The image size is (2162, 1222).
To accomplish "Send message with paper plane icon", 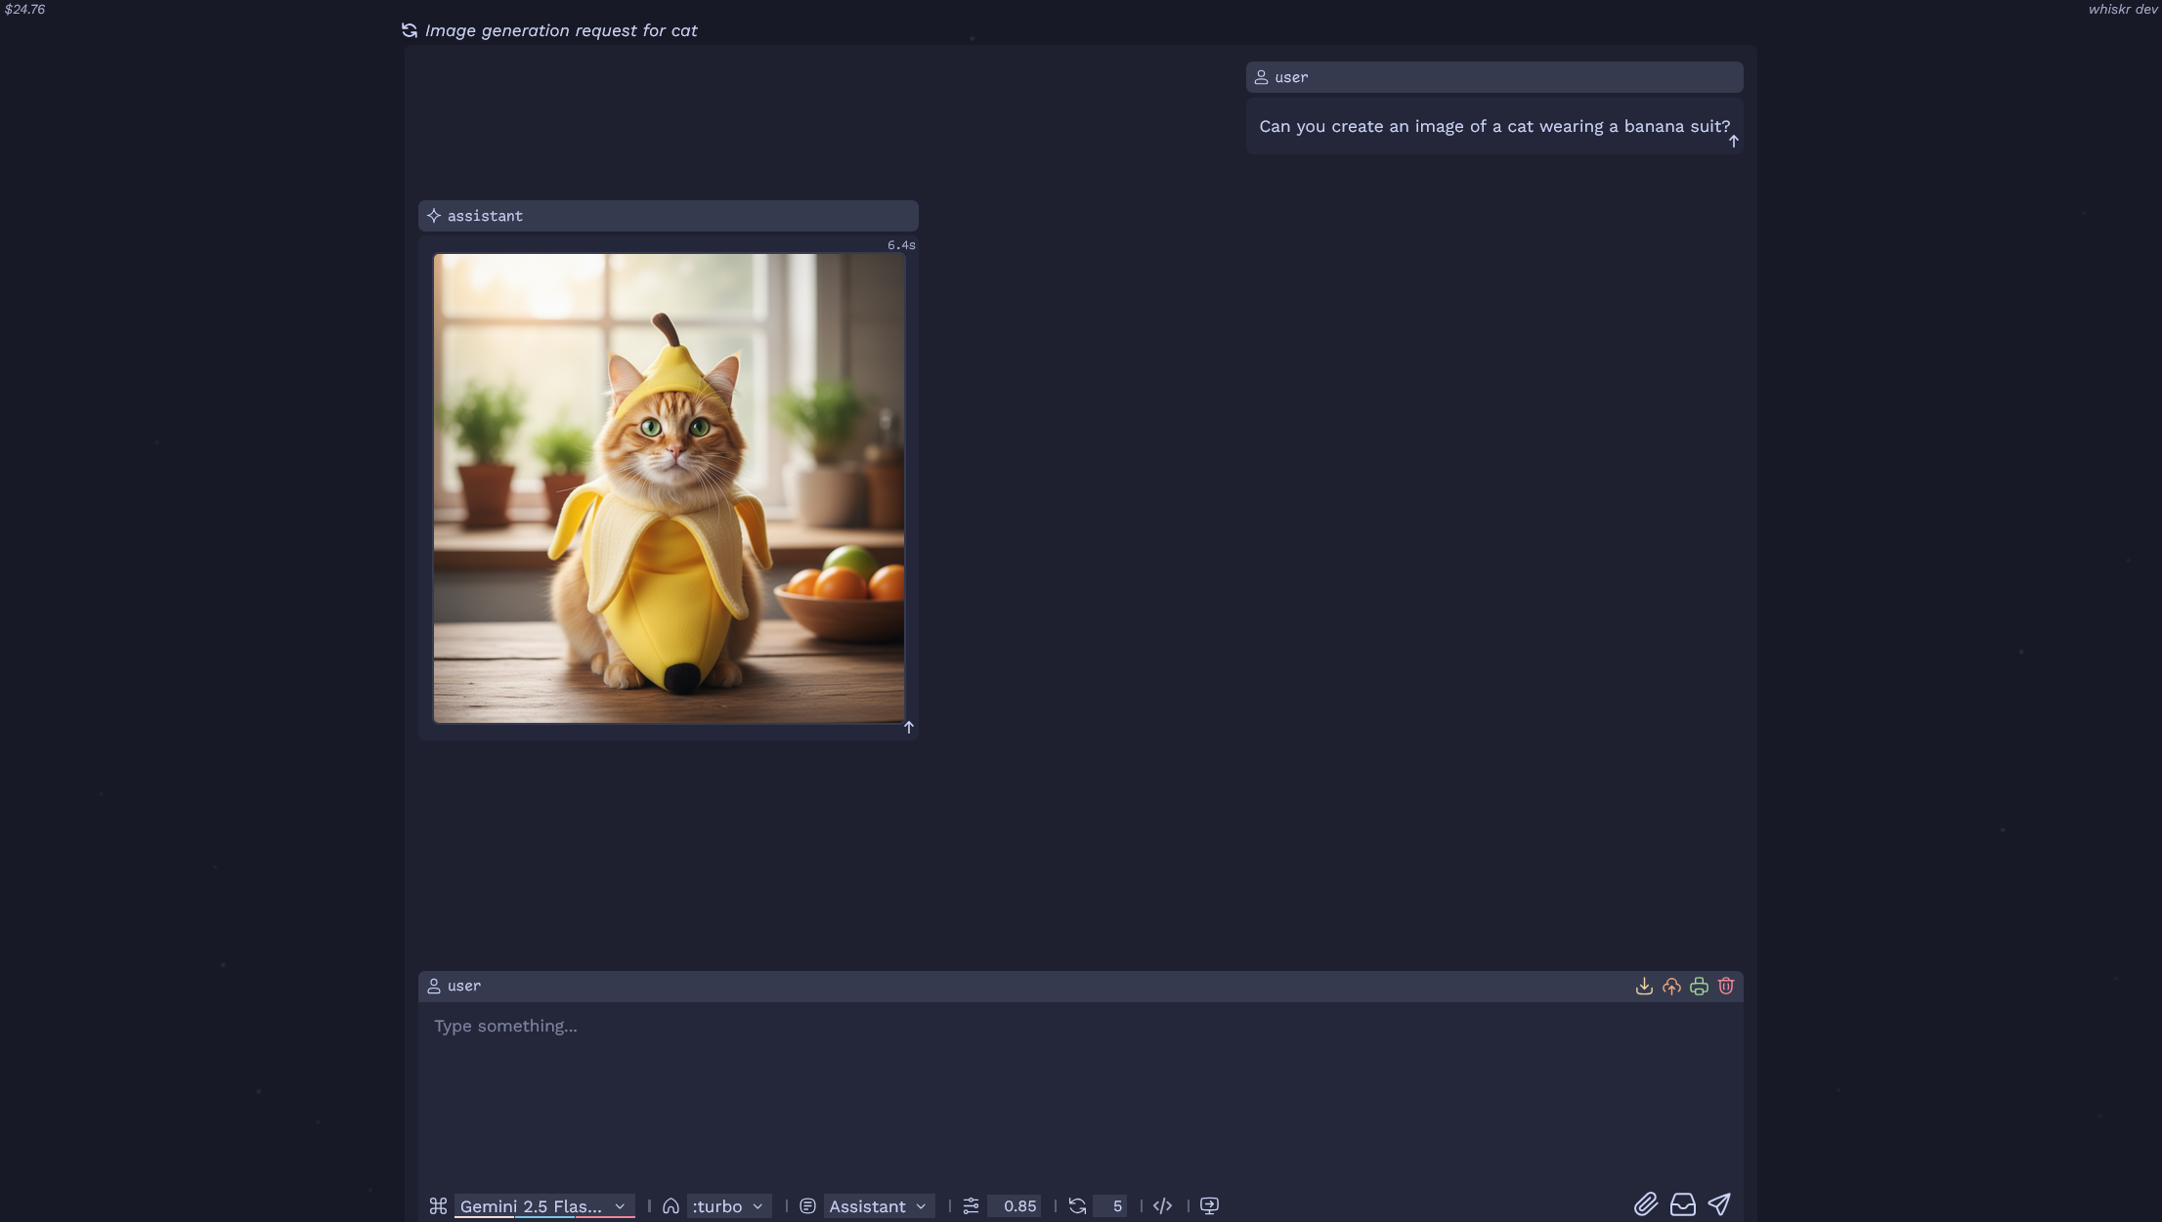I will tap(1719, 1204).
